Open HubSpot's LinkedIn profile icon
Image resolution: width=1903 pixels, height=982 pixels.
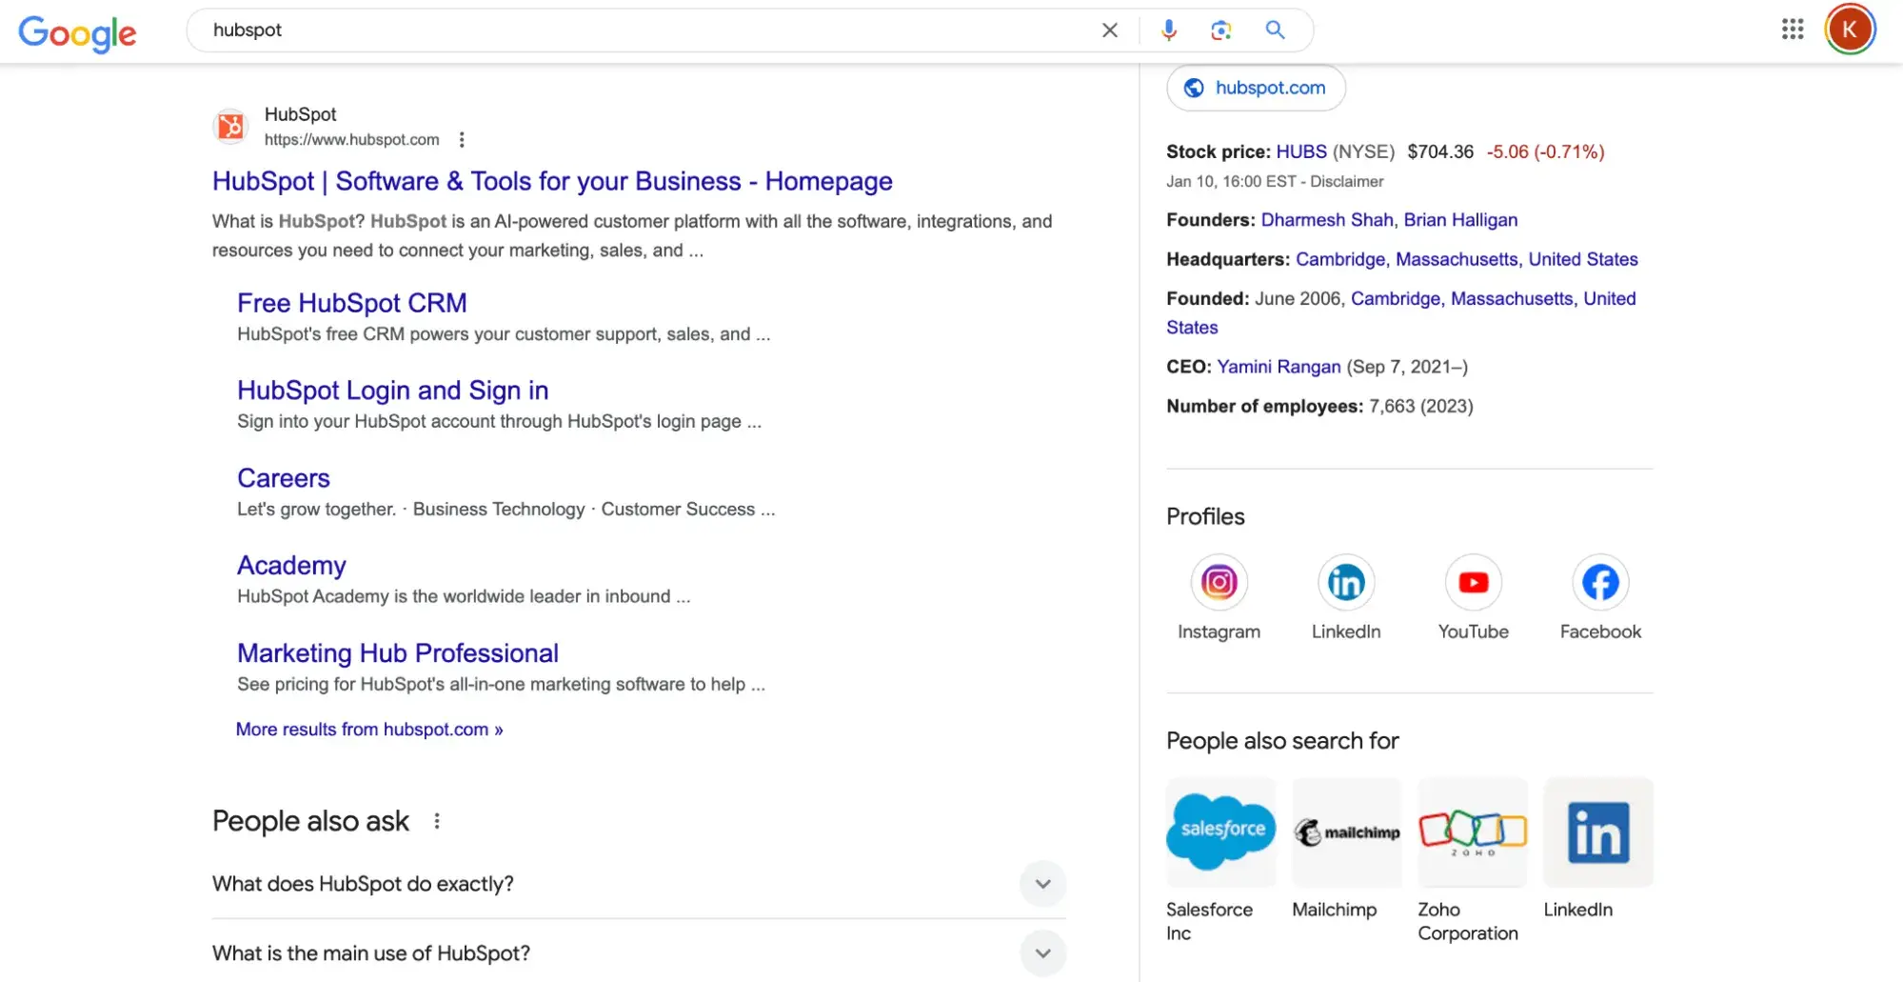click(x=1345, y=582)
